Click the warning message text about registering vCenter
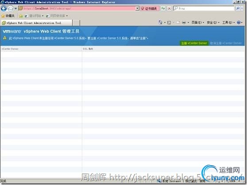The height and width of the screenshot is (185, 247). click(x=78, y=38)
